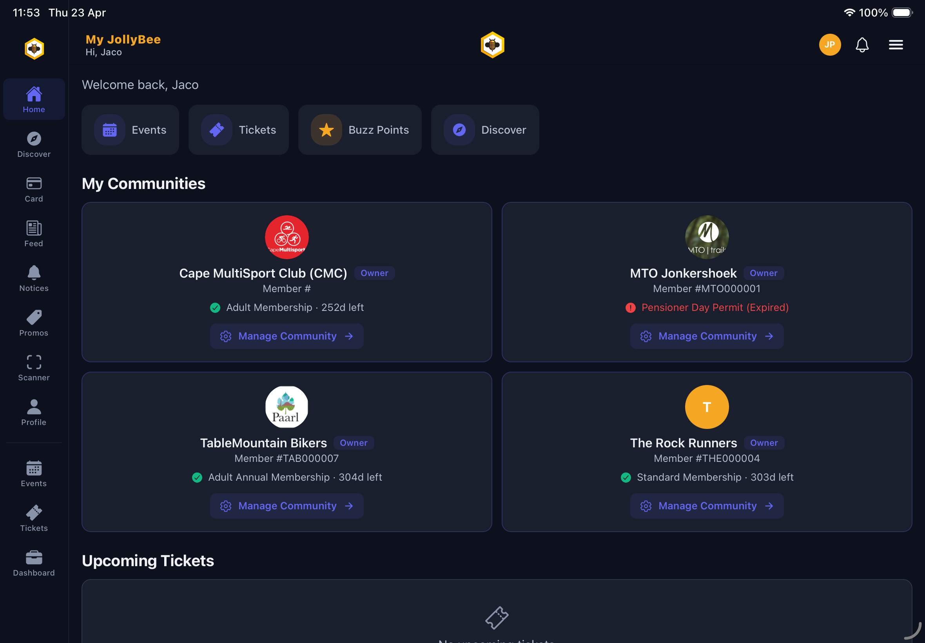The image size is (925, 643).
Task: Open the Dashboard from the sidebar
Action: click(x=34, y=562)
